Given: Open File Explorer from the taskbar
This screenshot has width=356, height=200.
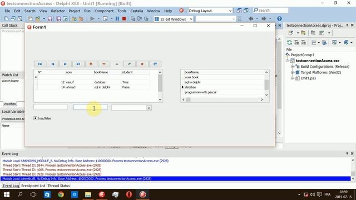Looking at the screenshot, I should pos(88,194).
